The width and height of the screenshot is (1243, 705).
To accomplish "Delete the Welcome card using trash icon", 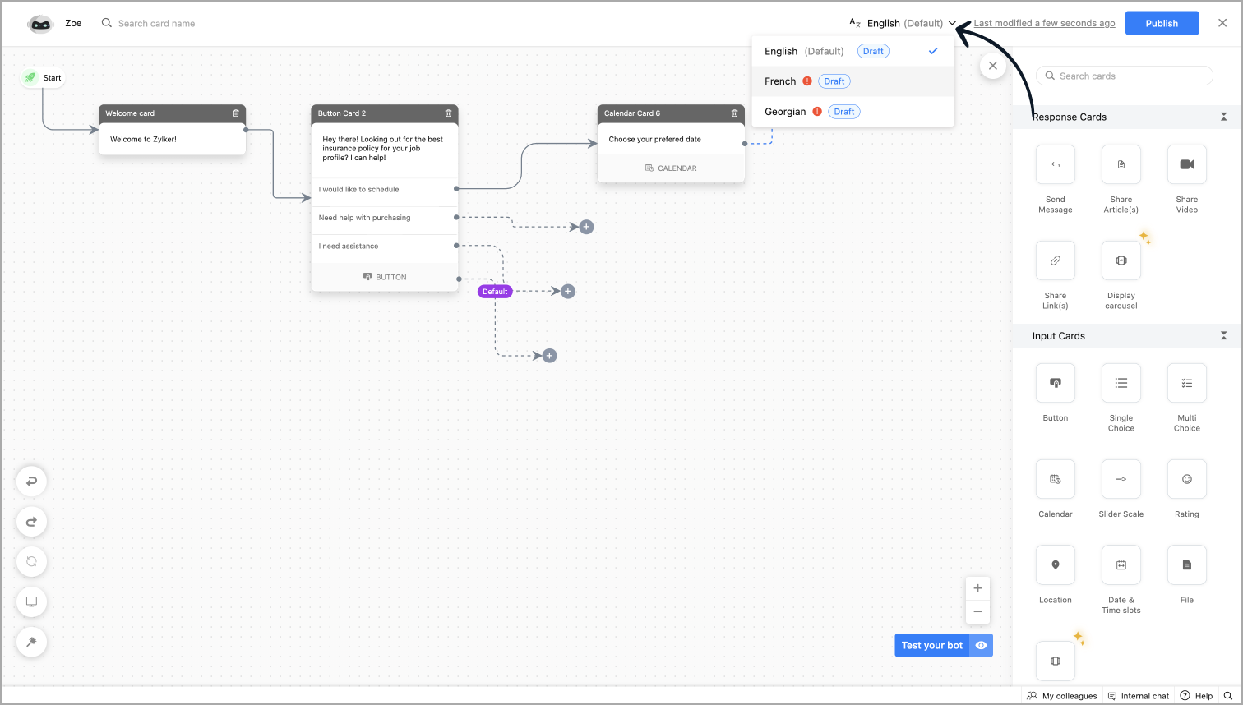I will pos(236,113).
